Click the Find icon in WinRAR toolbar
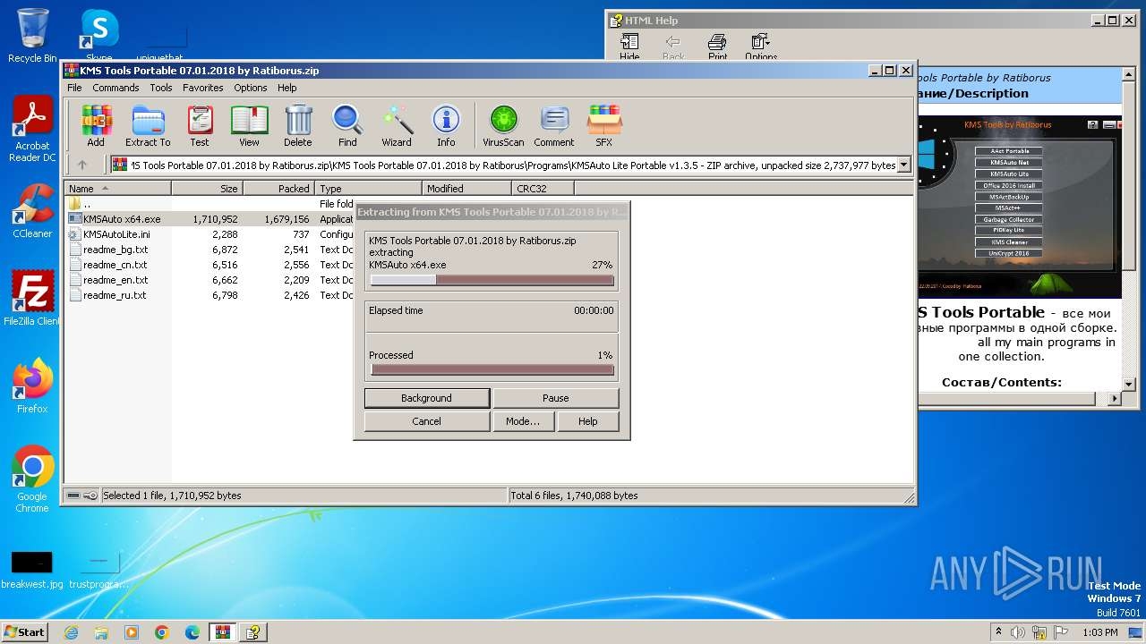 [x=347, y=125]
